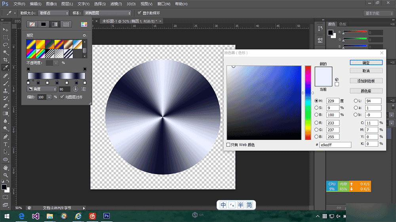The height and width of the screenshot is (222, 396).
Task: Select the Hand tool
Action: [x=6, y=167]
